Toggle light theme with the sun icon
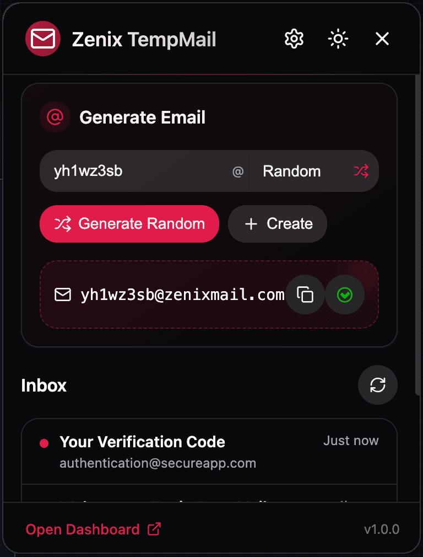Screen dimensions: 423x557 338,39
